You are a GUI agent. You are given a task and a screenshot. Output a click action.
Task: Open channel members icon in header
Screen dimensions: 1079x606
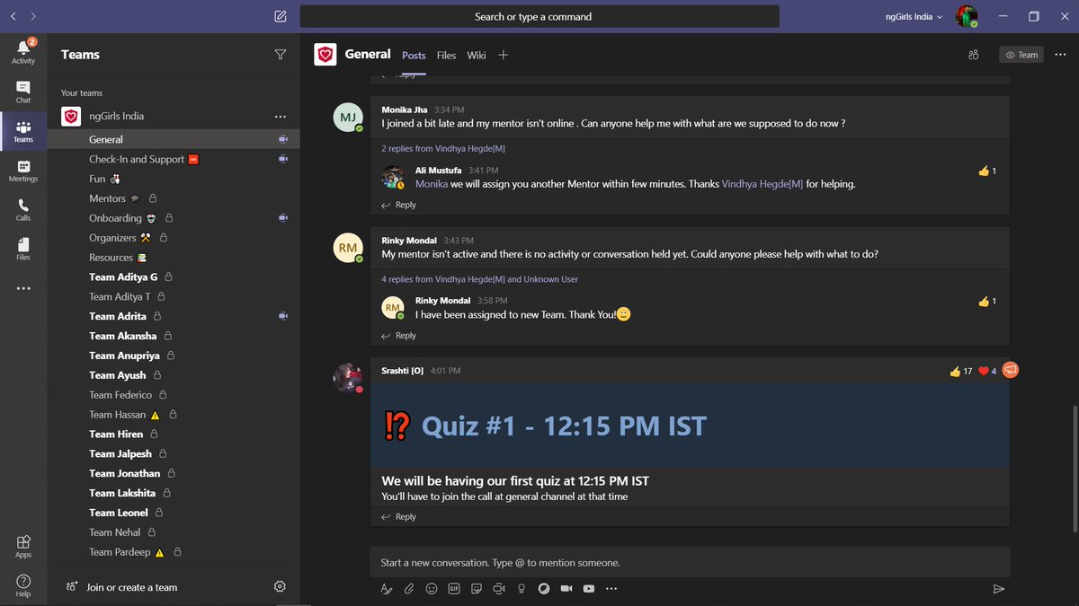973,55
